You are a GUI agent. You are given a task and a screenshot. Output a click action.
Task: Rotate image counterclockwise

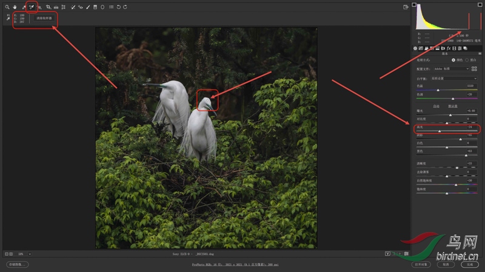click(x=118, y=7)
